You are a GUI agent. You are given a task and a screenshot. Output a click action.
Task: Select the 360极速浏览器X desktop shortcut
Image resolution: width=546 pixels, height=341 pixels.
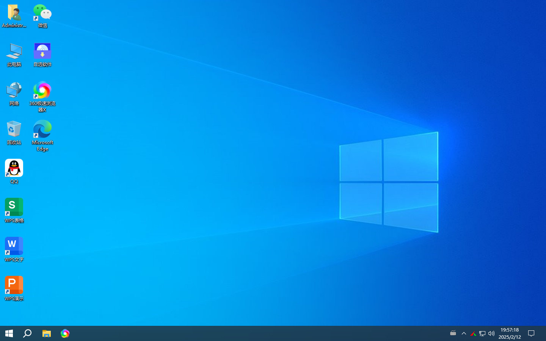(42, 97)
